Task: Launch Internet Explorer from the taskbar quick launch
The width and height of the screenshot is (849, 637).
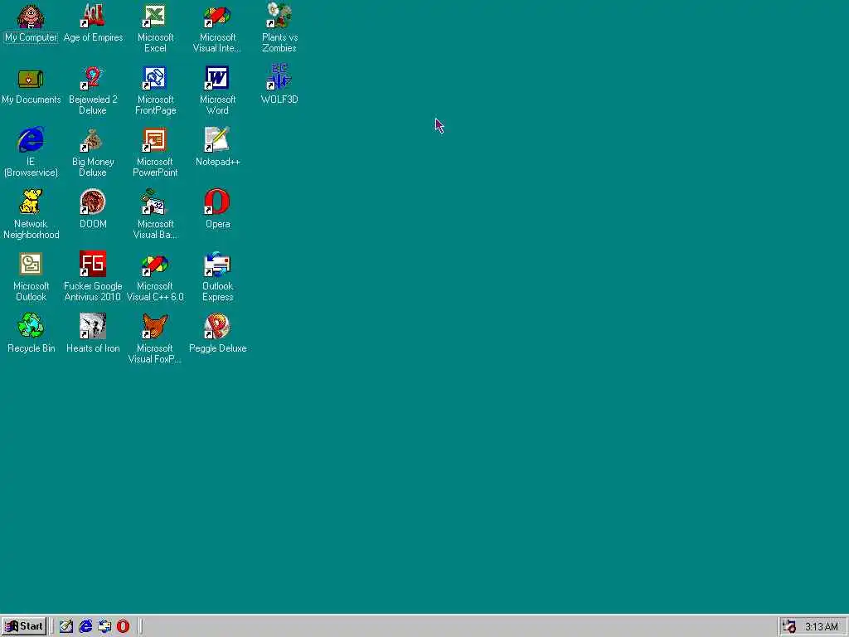Action: (85, 626)
